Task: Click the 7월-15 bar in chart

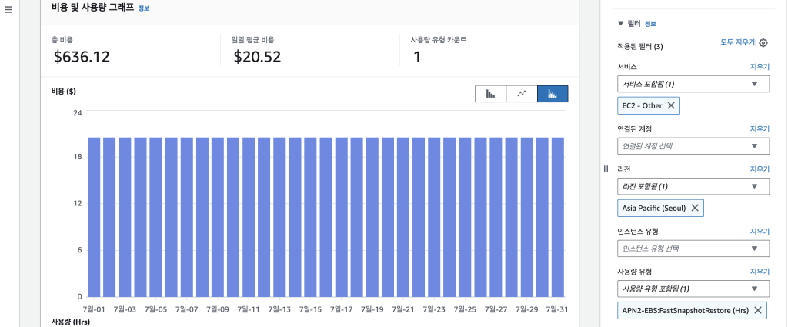Action: tap(311, 217)
